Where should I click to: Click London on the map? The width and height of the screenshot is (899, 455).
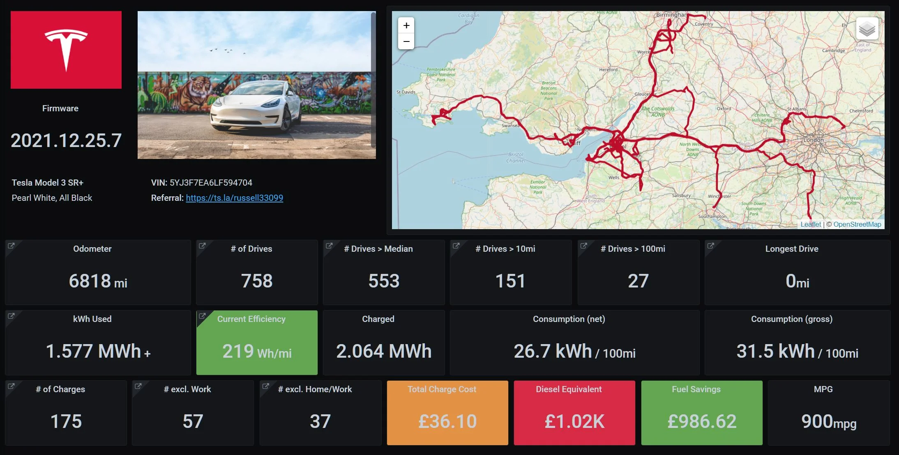click(x=814, y=140)
